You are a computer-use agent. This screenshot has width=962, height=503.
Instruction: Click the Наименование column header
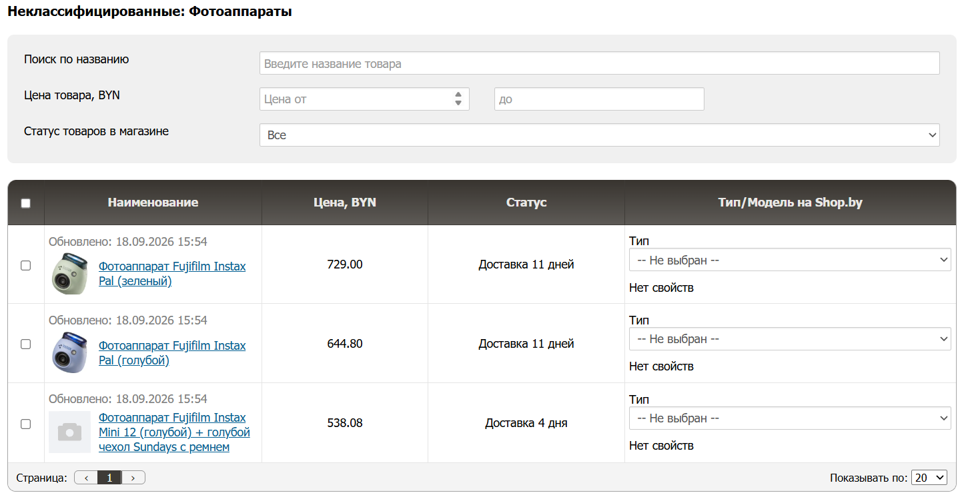(153, 203)
